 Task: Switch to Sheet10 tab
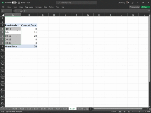tap(80, 109)
